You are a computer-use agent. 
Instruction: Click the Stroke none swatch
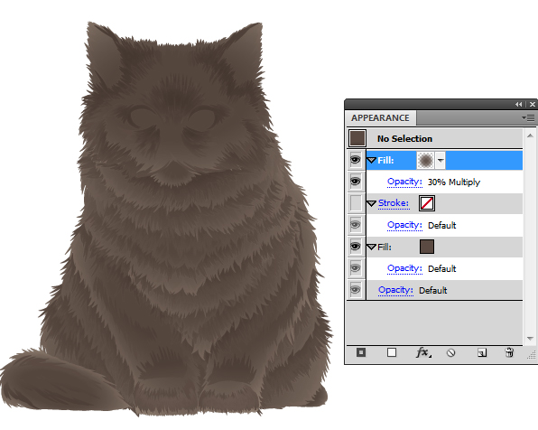[427, 203]
